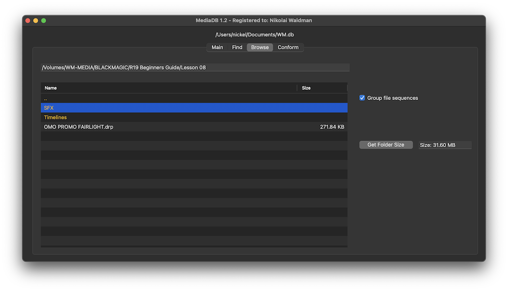Click the 271.84 KB size cell
This screenshot has width=508, height=291.
click(332, 127)
